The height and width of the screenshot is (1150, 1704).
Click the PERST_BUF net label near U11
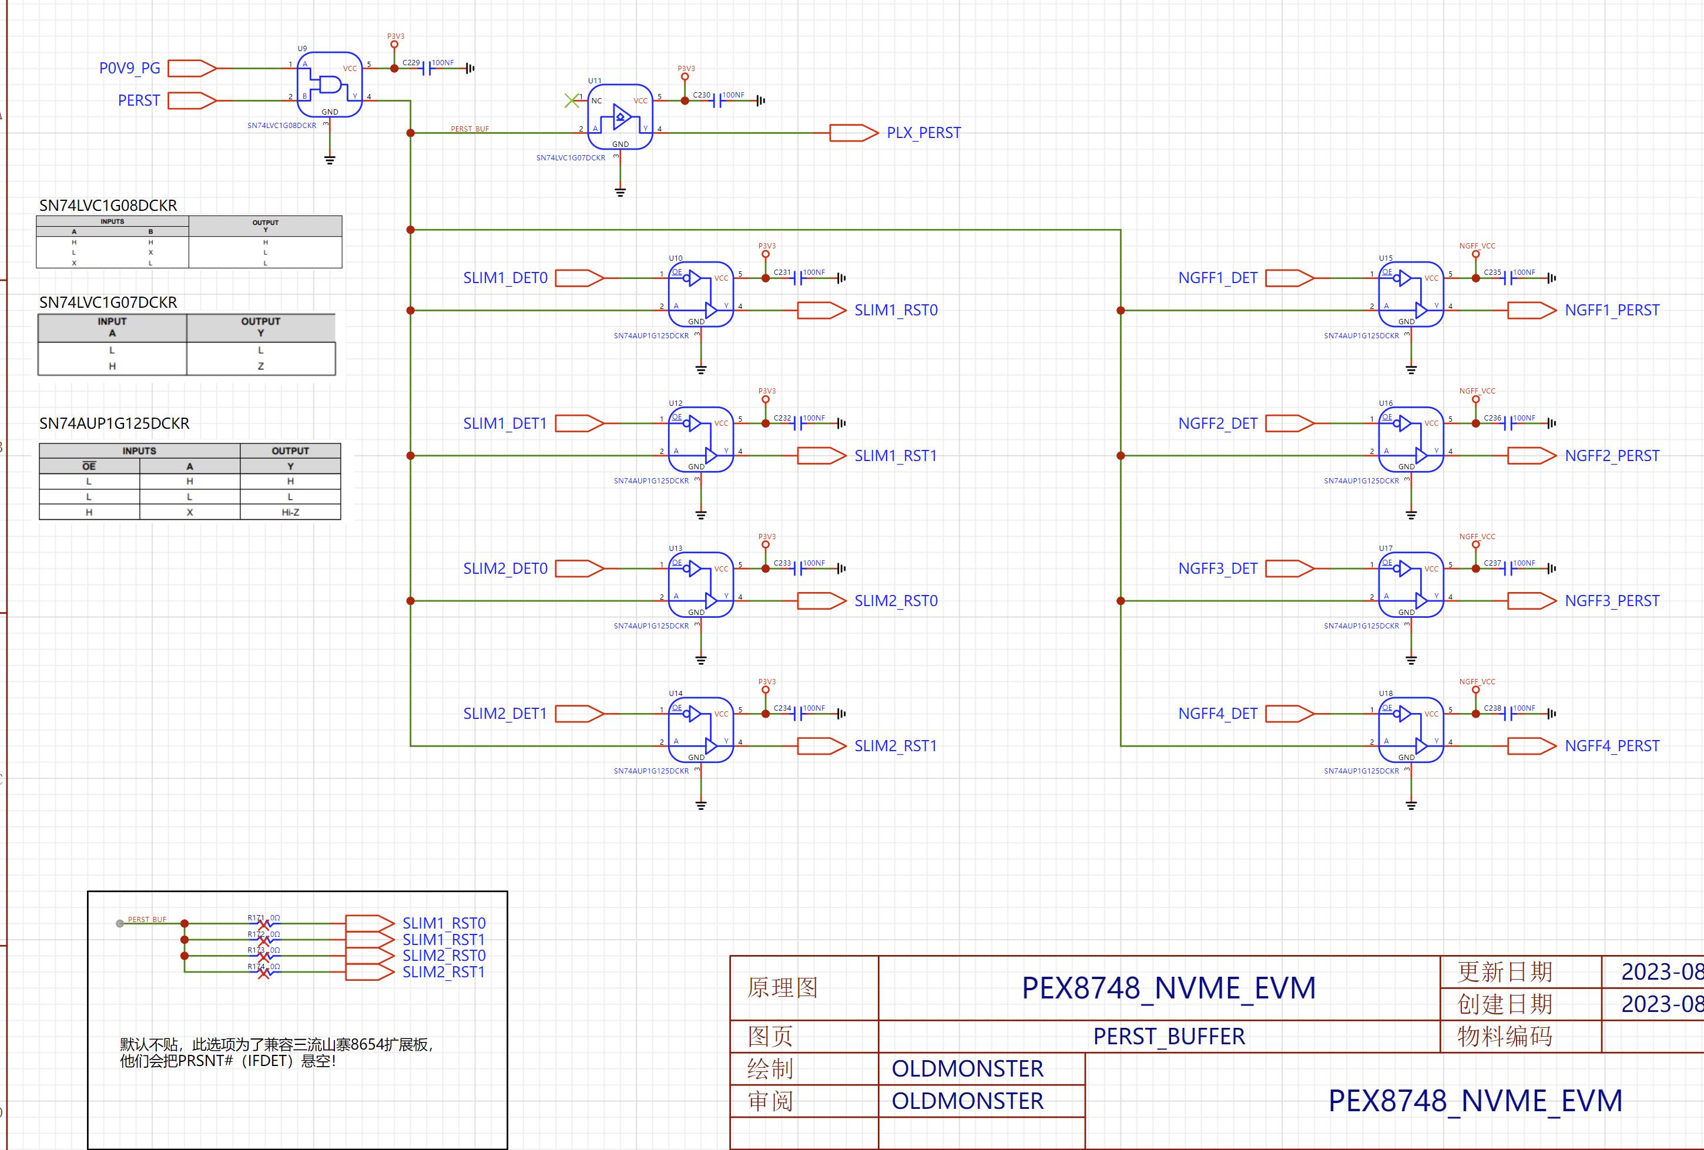[469, 129]
